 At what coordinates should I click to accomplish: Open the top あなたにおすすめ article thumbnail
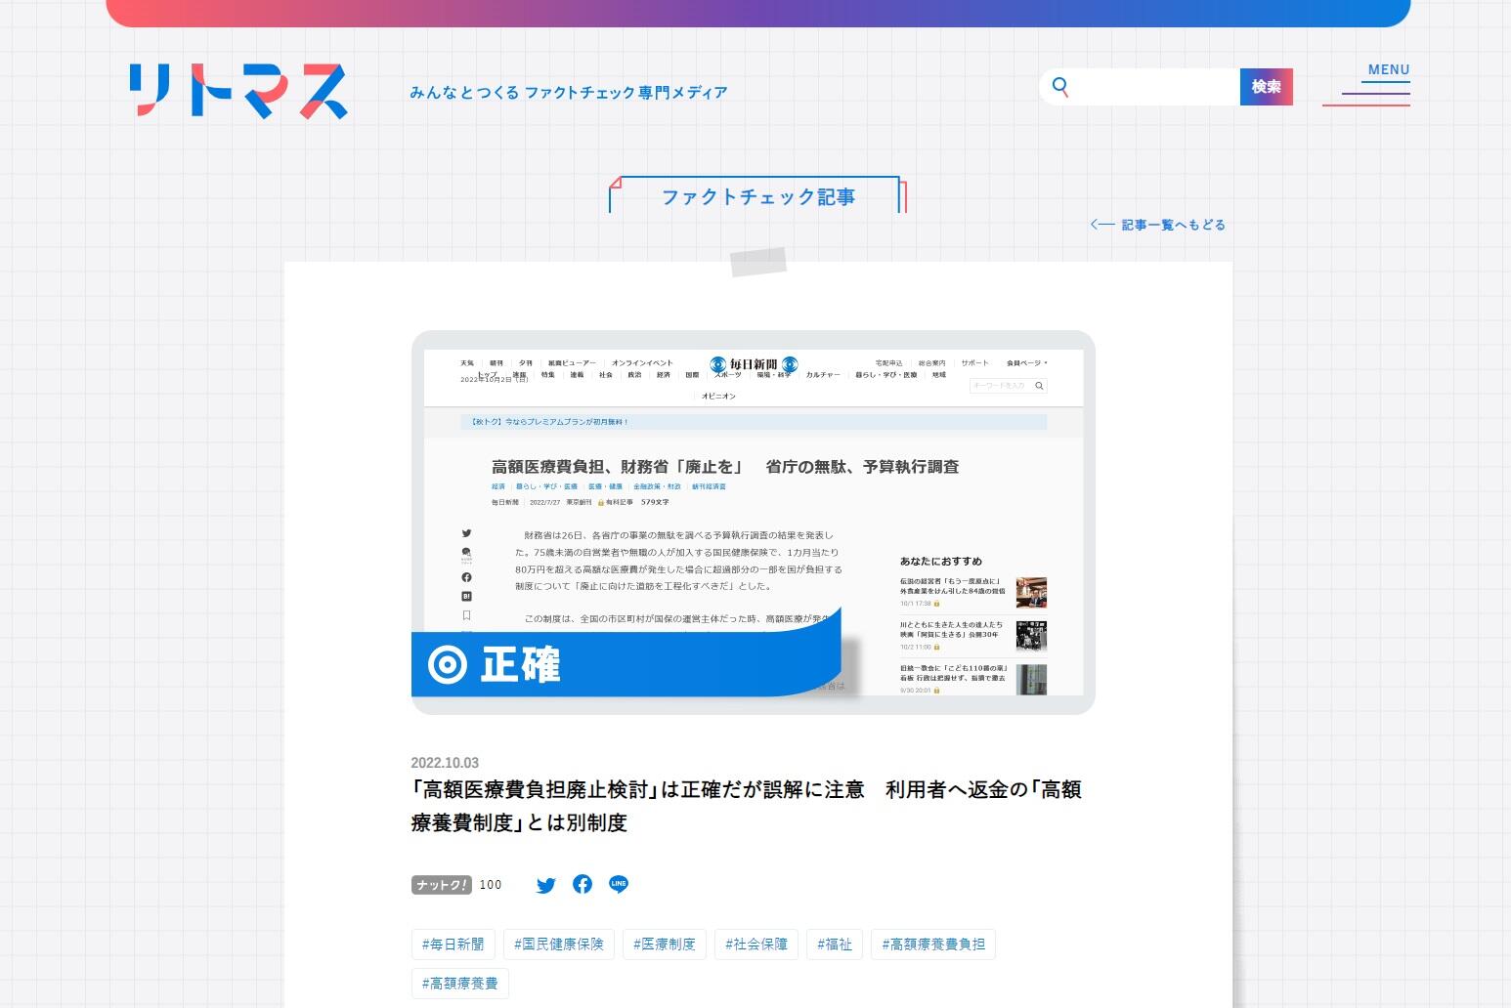point(1032,592)
